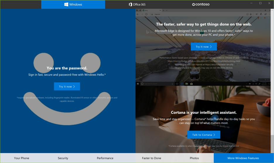This screenshot has height=163, width=274.
Task: Switch to the Faster to Done tab
Action: click(x=151, y=158)
